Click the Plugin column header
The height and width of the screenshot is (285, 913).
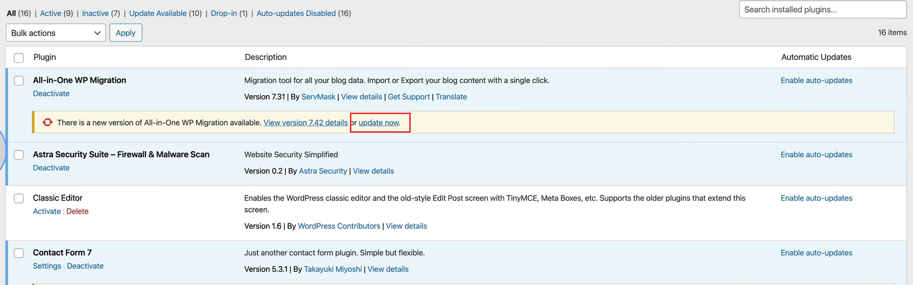45,57
